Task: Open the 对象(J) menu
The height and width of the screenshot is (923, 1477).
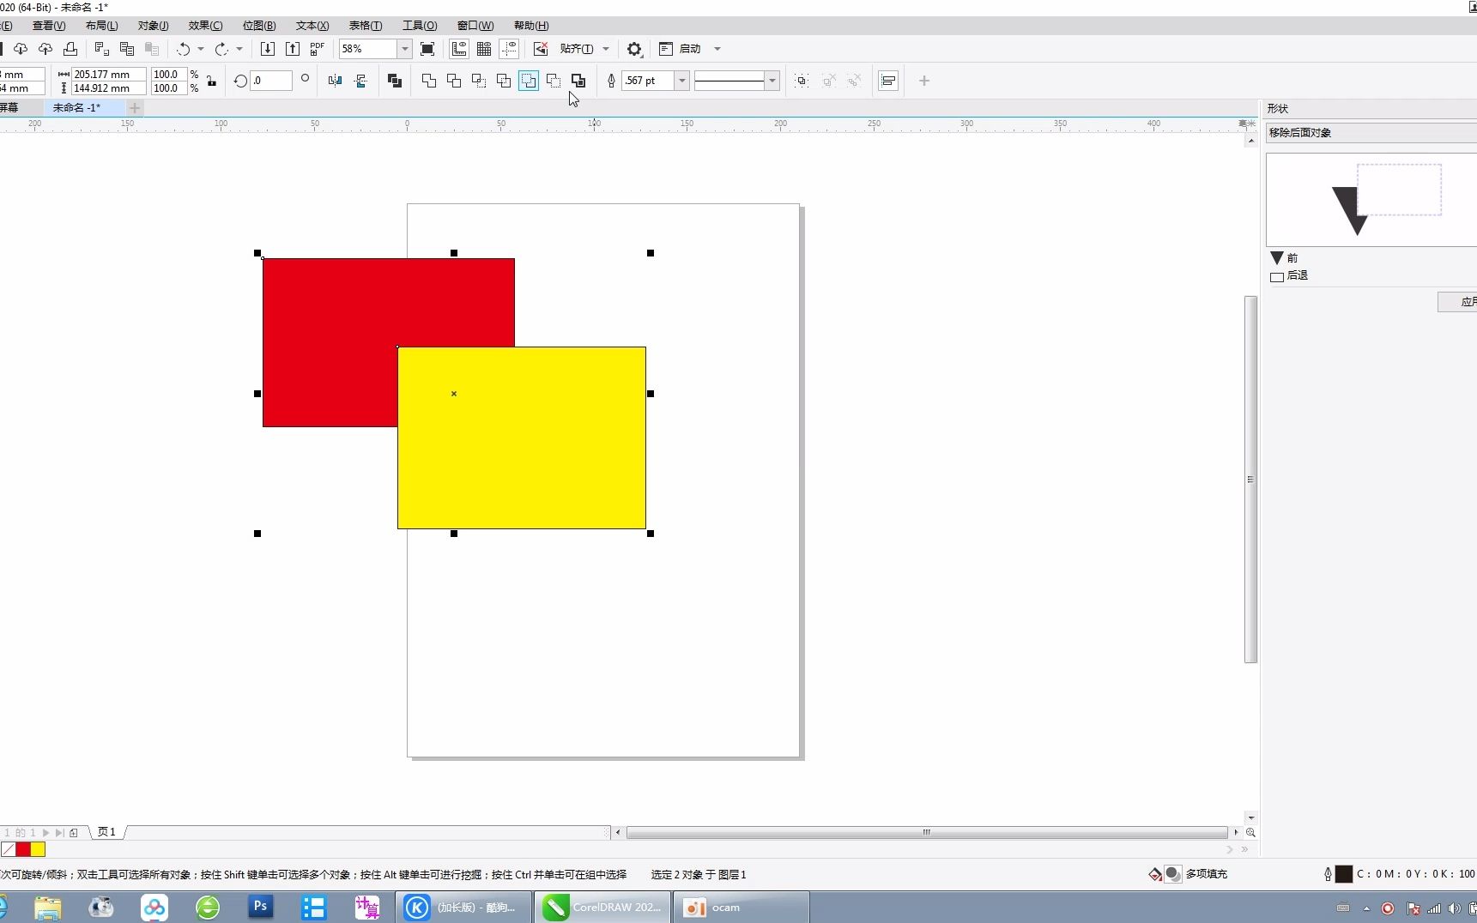Action: pos(154,26)
